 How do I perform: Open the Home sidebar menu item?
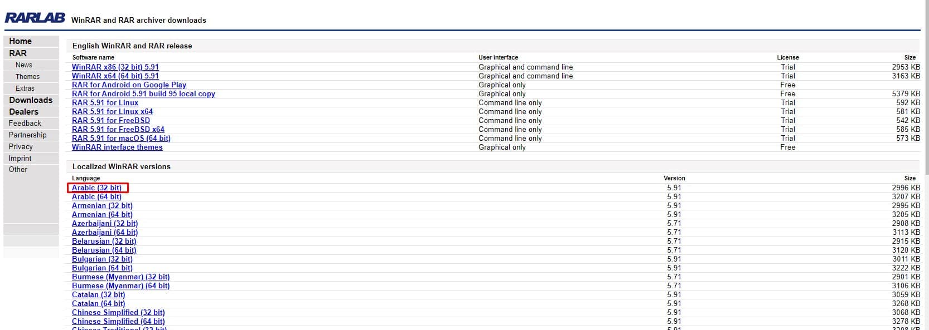20,41
